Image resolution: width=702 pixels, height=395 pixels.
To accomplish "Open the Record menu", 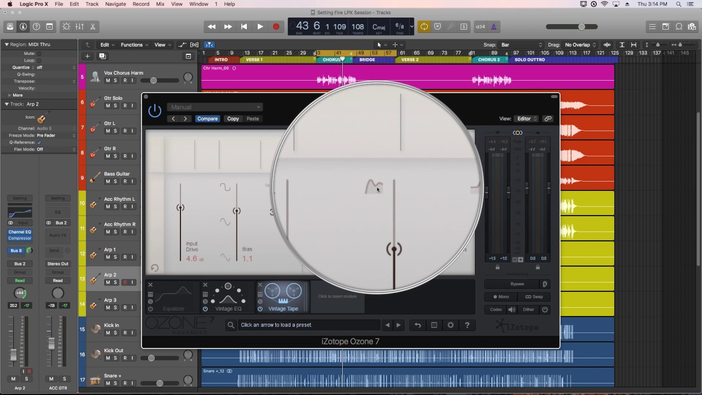I will 141,4.
